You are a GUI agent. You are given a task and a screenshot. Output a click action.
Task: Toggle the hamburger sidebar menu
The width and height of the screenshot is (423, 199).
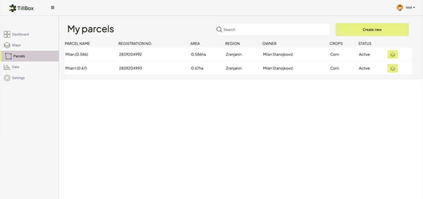[x=53, y=8]
